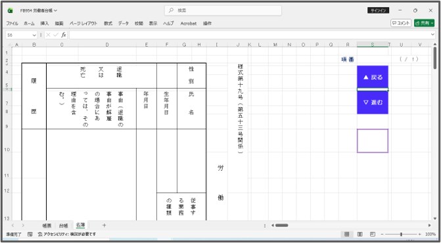The width and height of the screenshot is (441, 243).
Task: Click the sheet tab bar splitter dots
Action: point(265,225)
